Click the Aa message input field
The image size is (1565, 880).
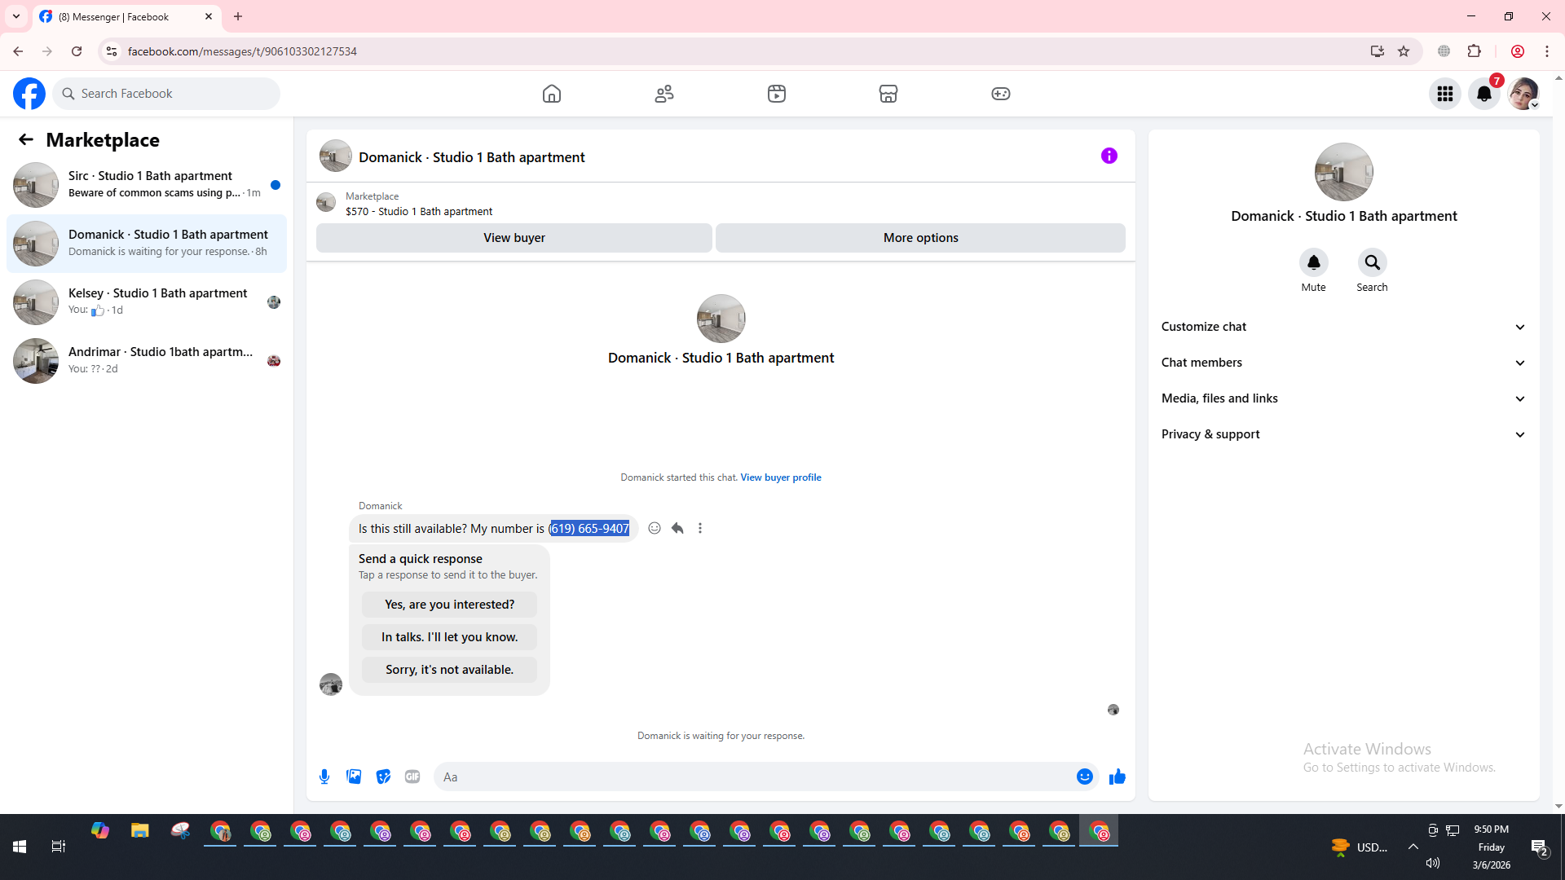pyautogui.click(x=750, y=777)
